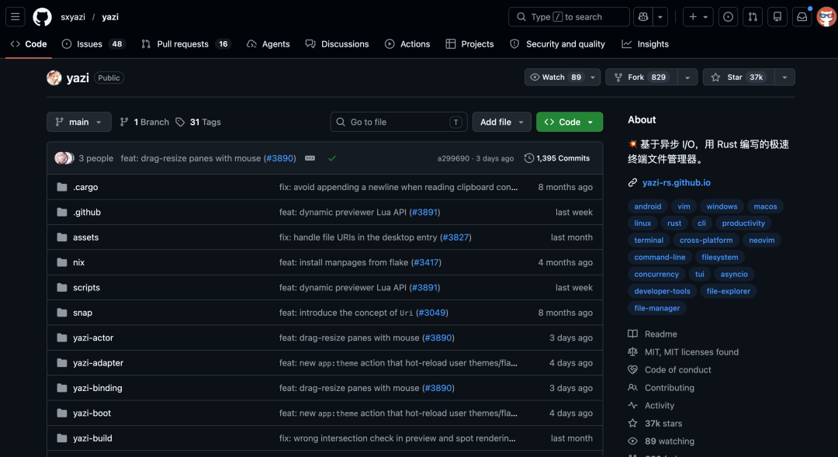Select the neovim topic tag
The width and height of the screenshot is (838, 457).
[x=762, y=241]
